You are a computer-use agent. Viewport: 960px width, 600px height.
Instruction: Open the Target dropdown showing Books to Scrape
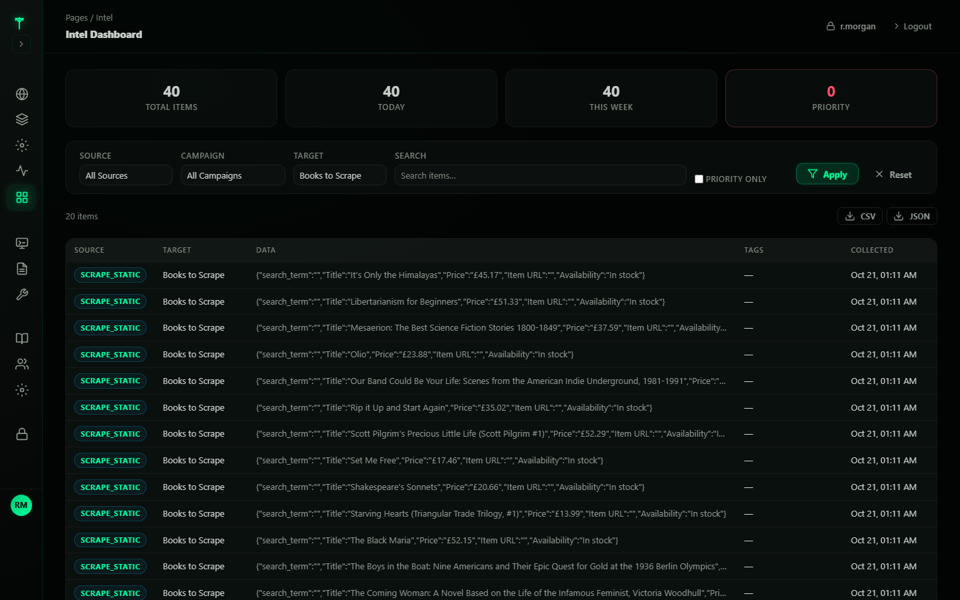point(340,175)
